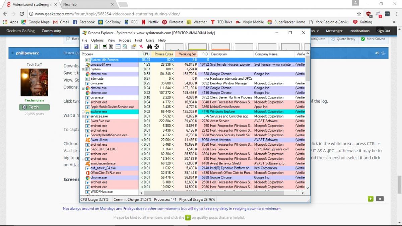Viewport: 402px width, 226px height.
Task: Open Notifications in the forum header
Action: (x=360, y=31)
